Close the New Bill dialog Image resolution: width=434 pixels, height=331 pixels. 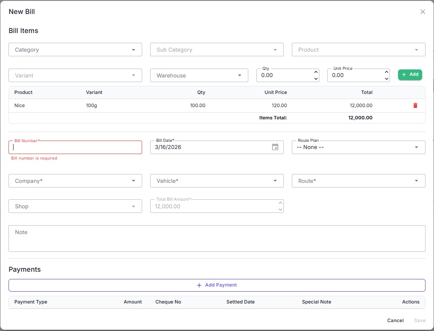423,11
